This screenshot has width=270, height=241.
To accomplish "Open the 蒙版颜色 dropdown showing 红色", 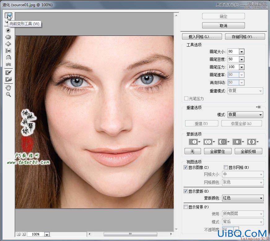I will point(243,198).
